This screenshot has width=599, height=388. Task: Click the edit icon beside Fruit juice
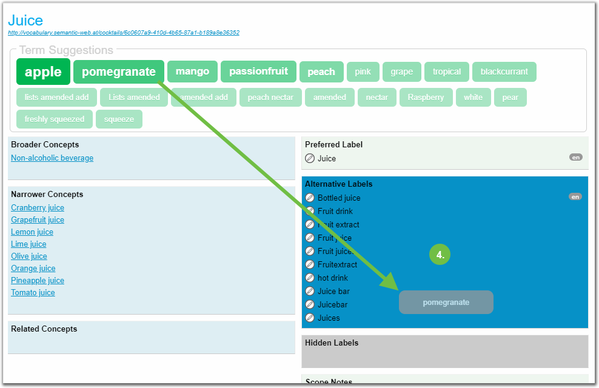(310, 238)
